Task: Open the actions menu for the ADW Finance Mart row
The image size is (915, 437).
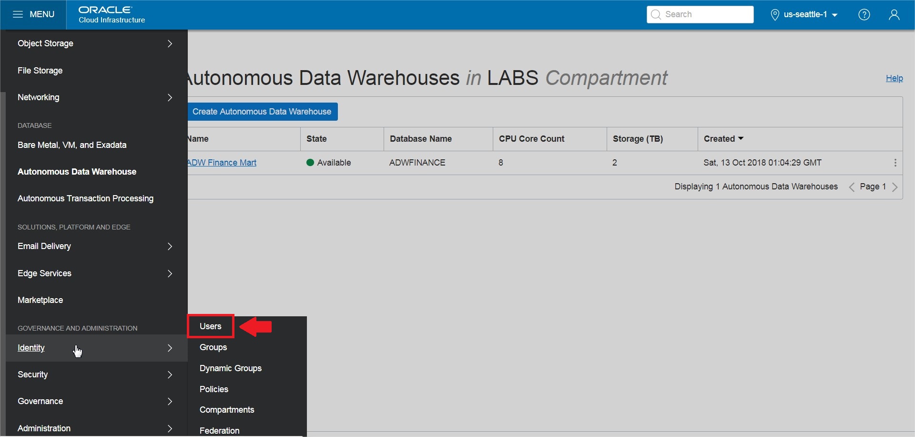Action: 895,163
